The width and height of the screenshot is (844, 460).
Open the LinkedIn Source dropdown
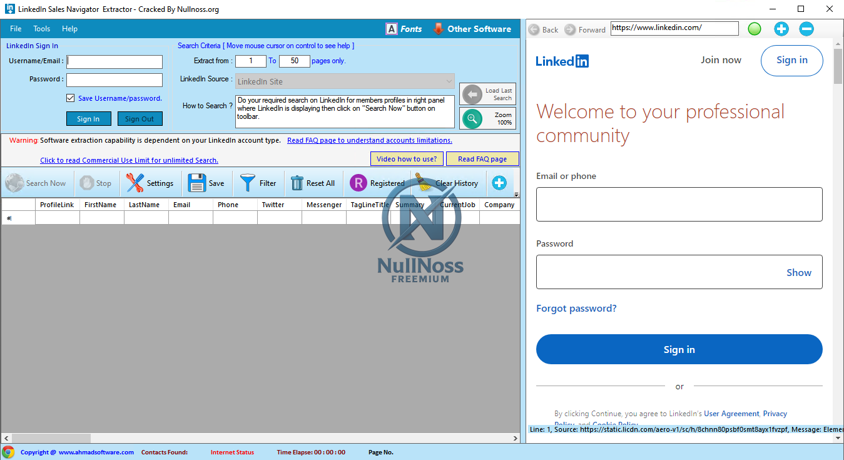[448, 81]
